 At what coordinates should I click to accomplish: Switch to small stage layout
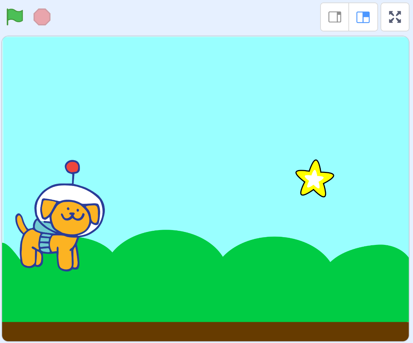point(335,17)
